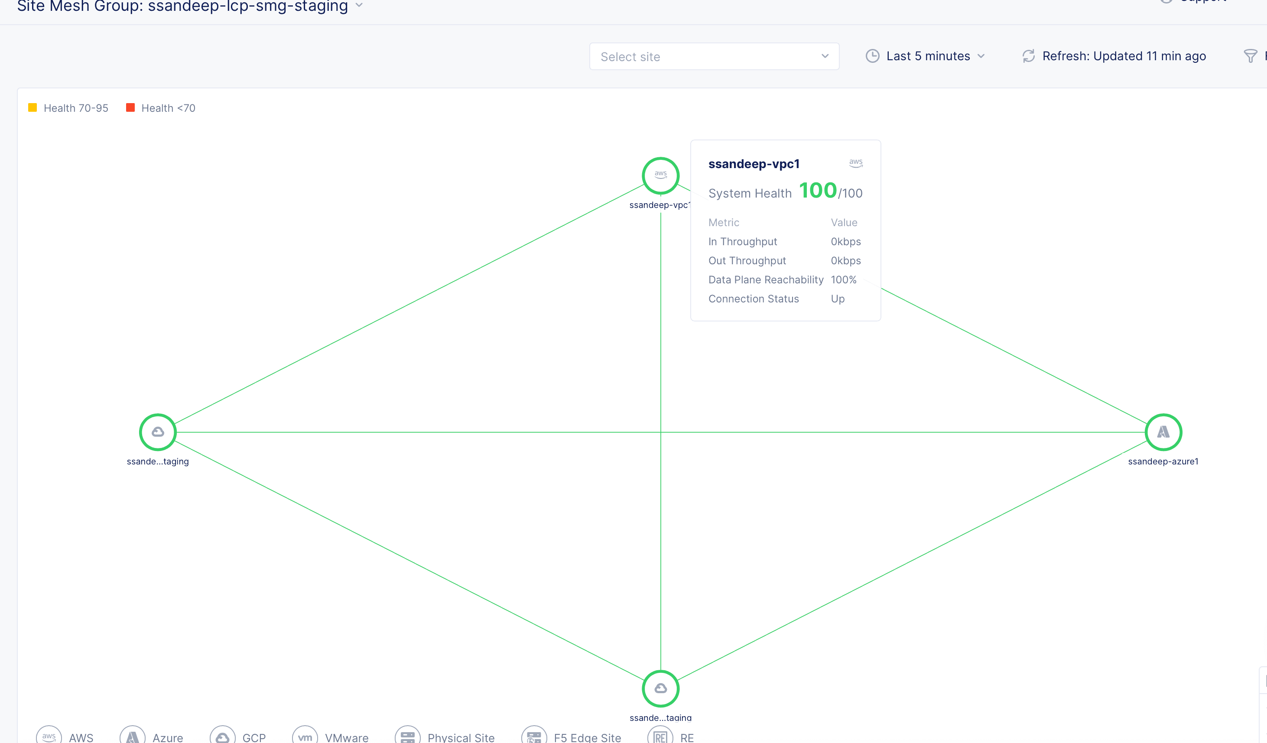Screen dimensions: 1267x743
Task: Click the Site Mesh Group page title
Action: [x=182, y=6]
